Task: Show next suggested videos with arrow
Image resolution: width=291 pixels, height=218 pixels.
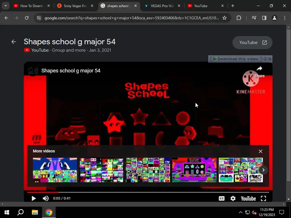Action: (263, 170)
